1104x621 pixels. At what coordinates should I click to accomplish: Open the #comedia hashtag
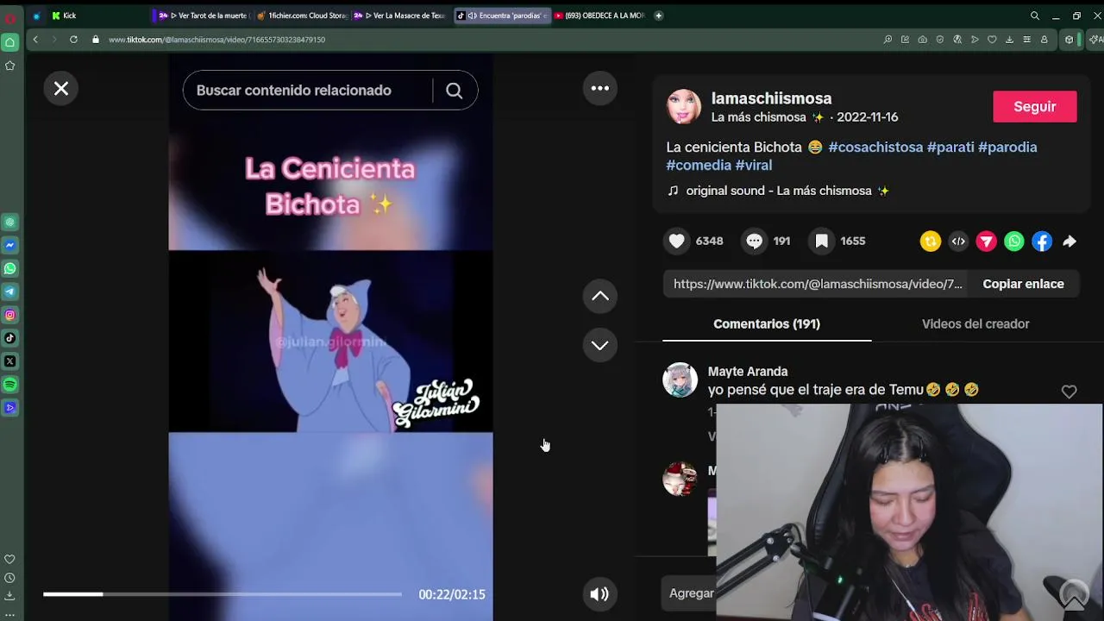[699, 166]
